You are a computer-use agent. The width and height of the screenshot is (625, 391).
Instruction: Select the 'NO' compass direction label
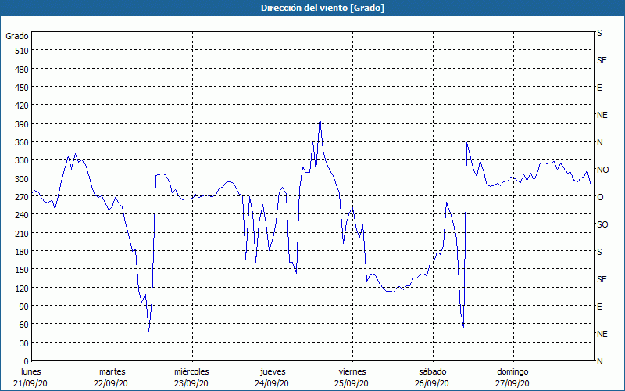click(603, 170)
